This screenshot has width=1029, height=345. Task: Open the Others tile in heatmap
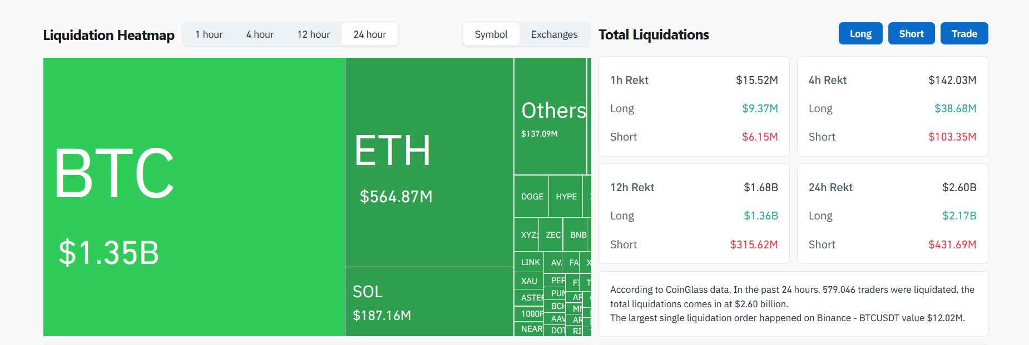[x=550, y=117]
